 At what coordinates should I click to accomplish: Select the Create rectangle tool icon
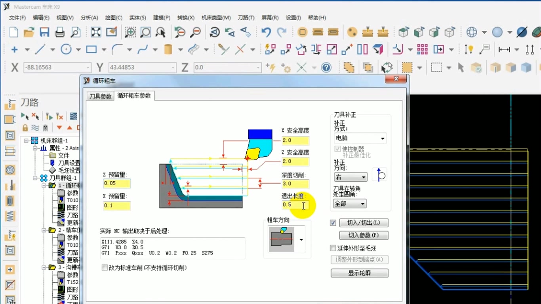pos(91,49)
